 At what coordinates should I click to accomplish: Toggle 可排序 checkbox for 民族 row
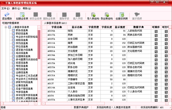tap(156, 36)
